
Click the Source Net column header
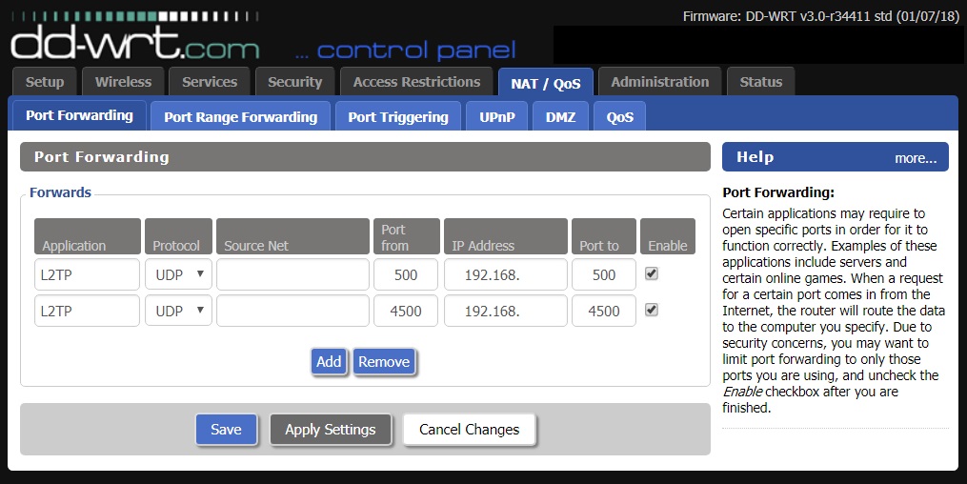(292, 236)
